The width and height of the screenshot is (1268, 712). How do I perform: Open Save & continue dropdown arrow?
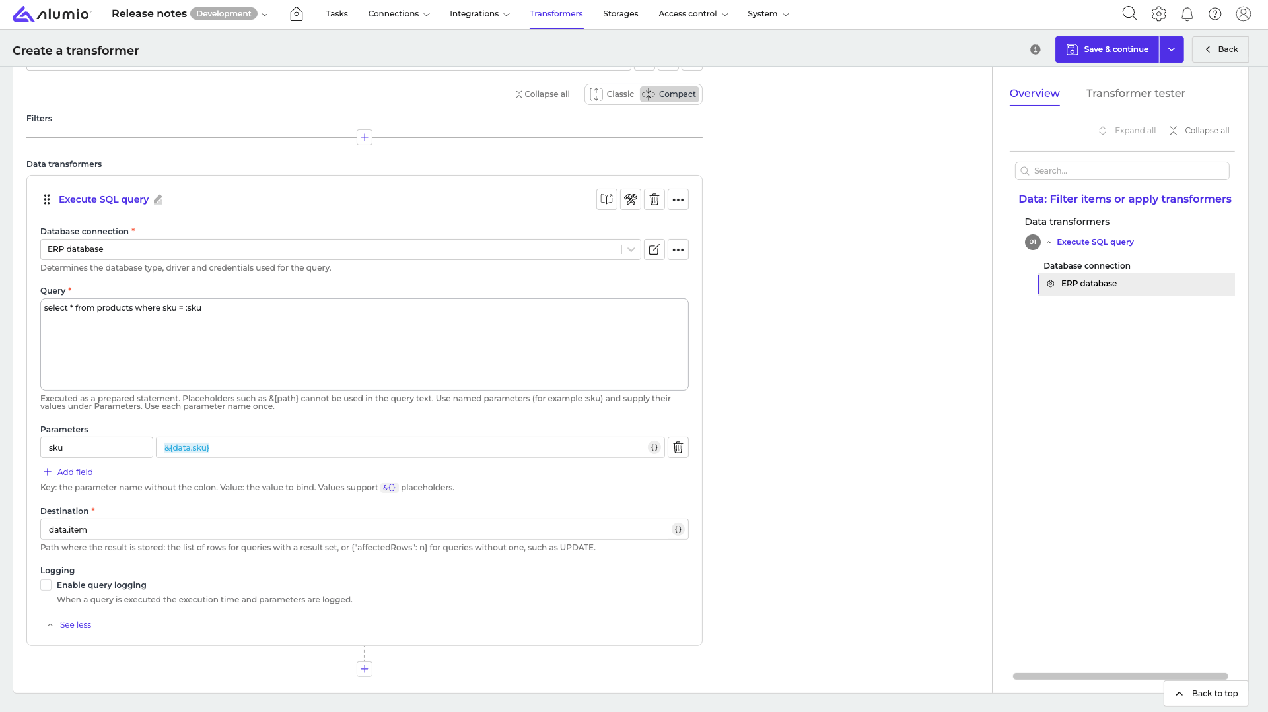pyautogui.click(x=1172, y=49)
